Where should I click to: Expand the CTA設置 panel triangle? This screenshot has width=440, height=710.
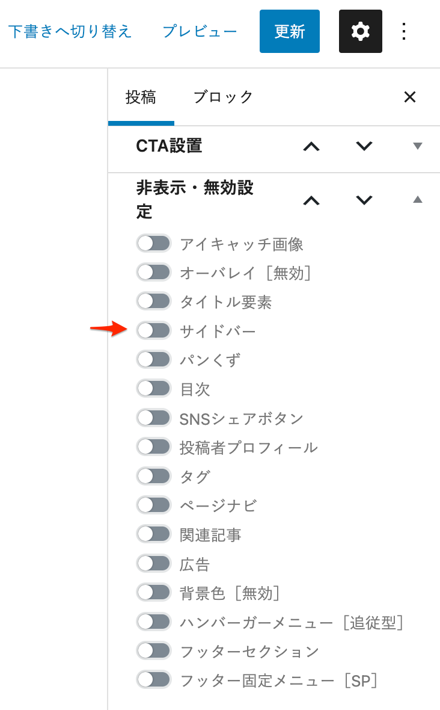[418, 146]
